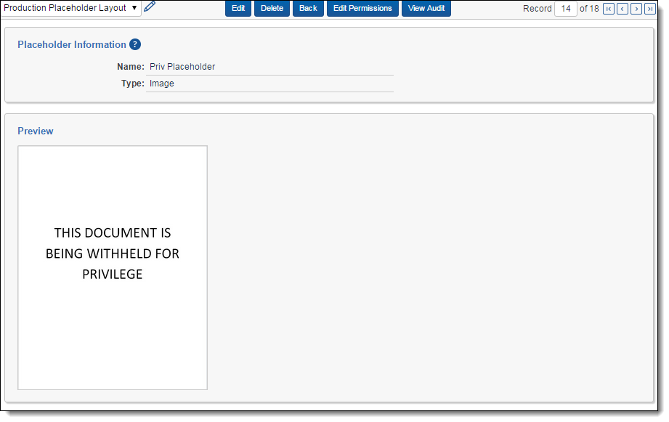Click the right-arrow record navigation icon
Viewport: 669px width, 422px height.
pyautogui.click(x=635, y=8)
